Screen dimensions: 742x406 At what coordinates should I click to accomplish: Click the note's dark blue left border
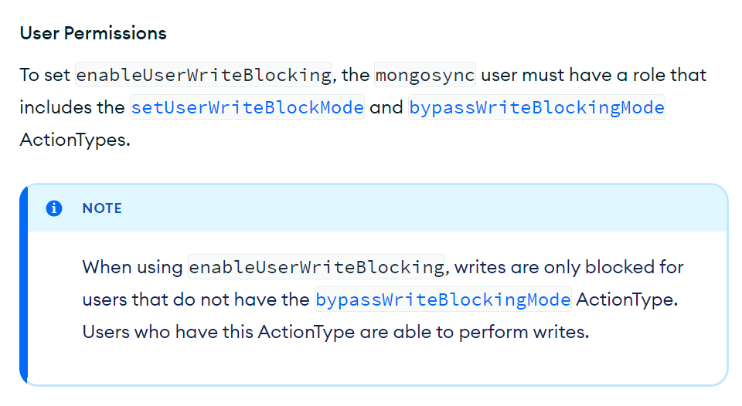click(x=23, y=284)
